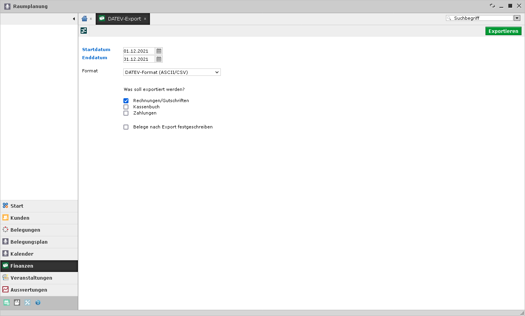Viewport: 525px width, 316px height.
Task: Click the 'Was soll exportiert werden?' text
Action: [154, 89]
